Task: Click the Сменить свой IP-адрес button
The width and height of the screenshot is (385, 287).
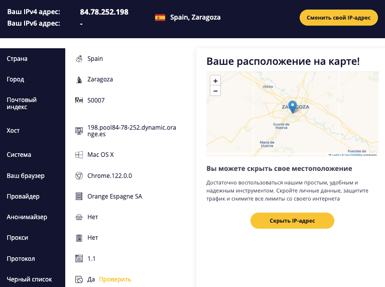Action: point(339,18)
